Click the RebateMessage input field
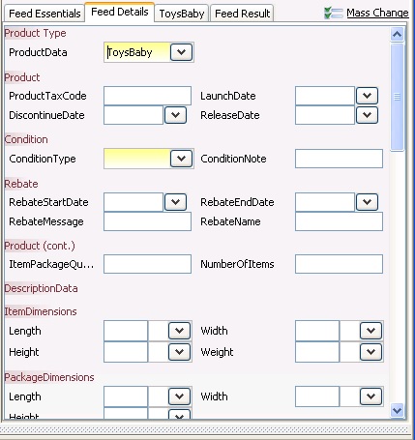 click(x=147, y=221)
